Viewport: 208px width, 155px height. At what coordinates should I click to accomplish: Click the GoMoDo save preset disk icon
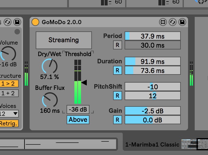click(x=182, y=22)
